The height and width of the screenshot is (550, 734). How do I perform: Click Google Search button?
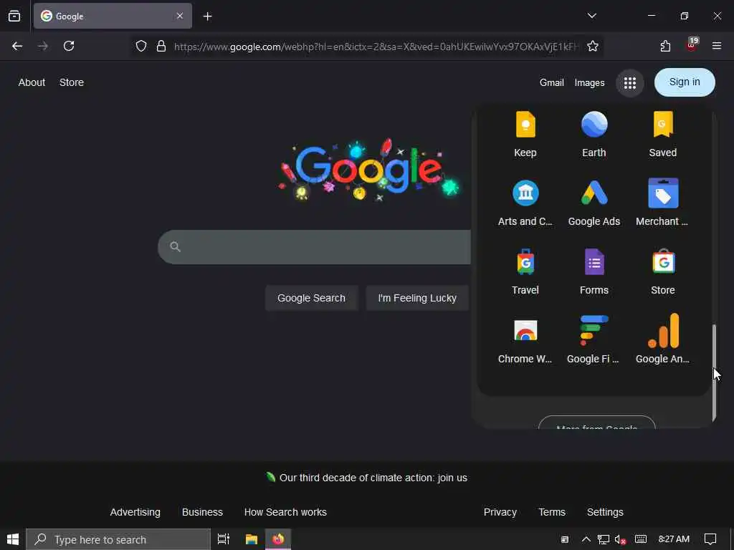tap(311, 298)
